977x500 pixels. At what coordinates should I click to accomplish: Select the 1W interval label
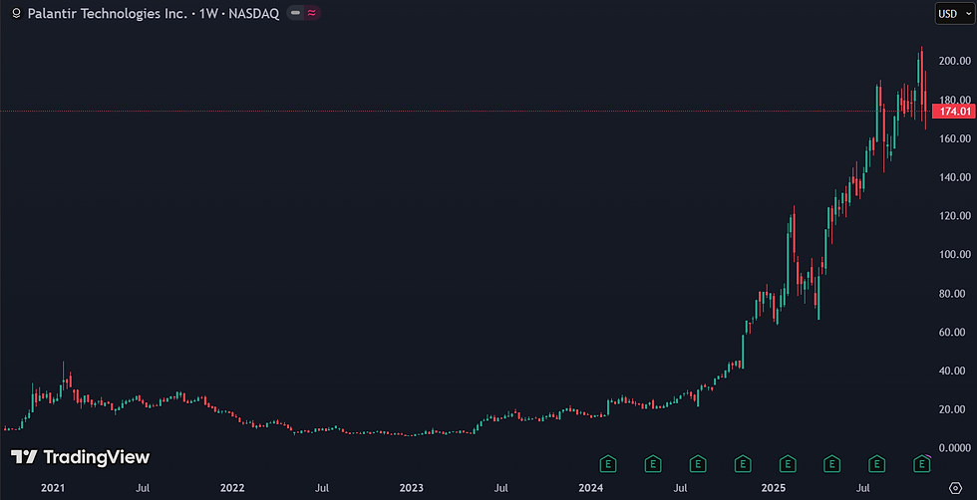click(208, 13)
